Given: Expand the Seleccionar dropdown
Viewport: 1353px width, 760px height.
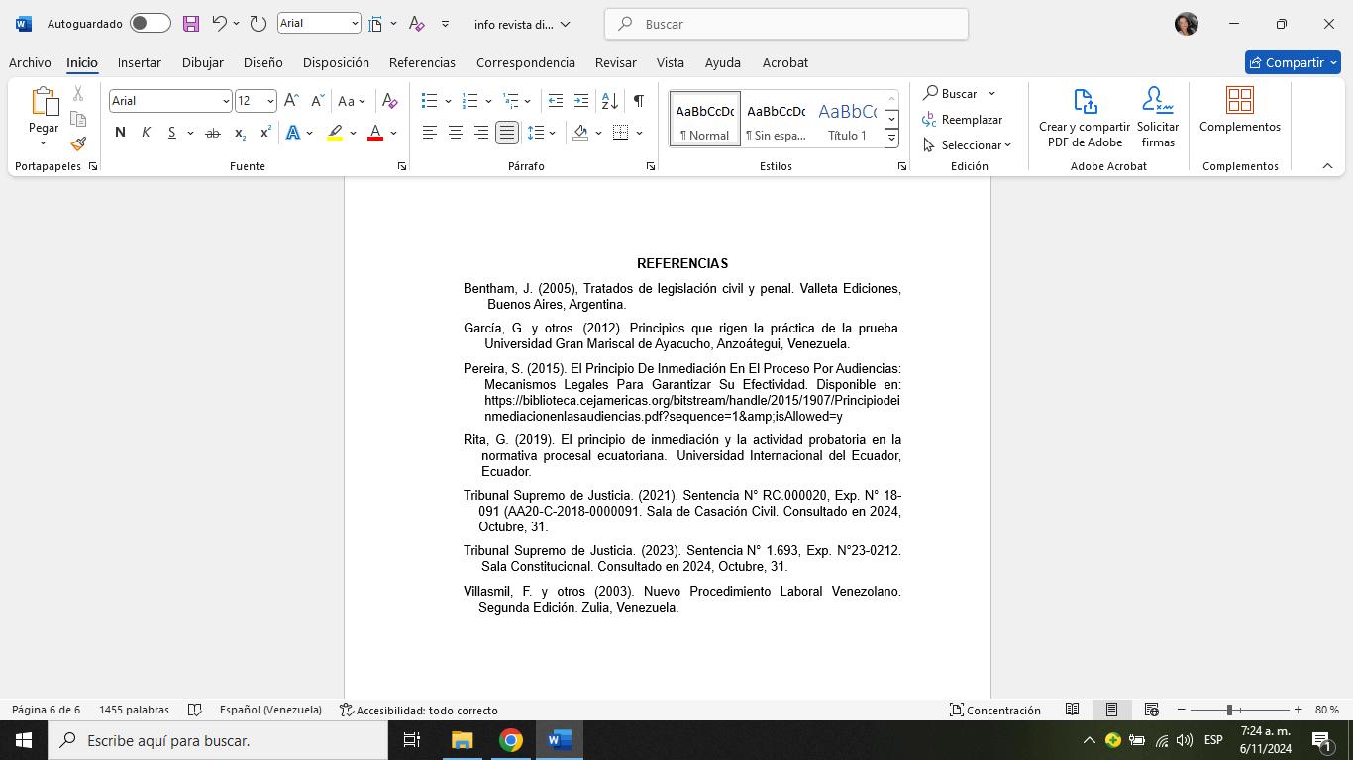Looking at the screenshot, I should click(x=1007, y=145).
